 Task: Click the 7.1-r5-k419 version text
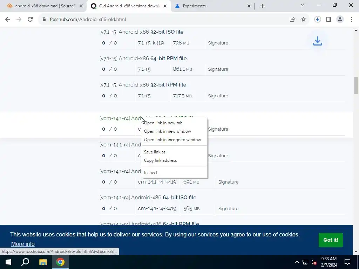click(x=151, y=43)
